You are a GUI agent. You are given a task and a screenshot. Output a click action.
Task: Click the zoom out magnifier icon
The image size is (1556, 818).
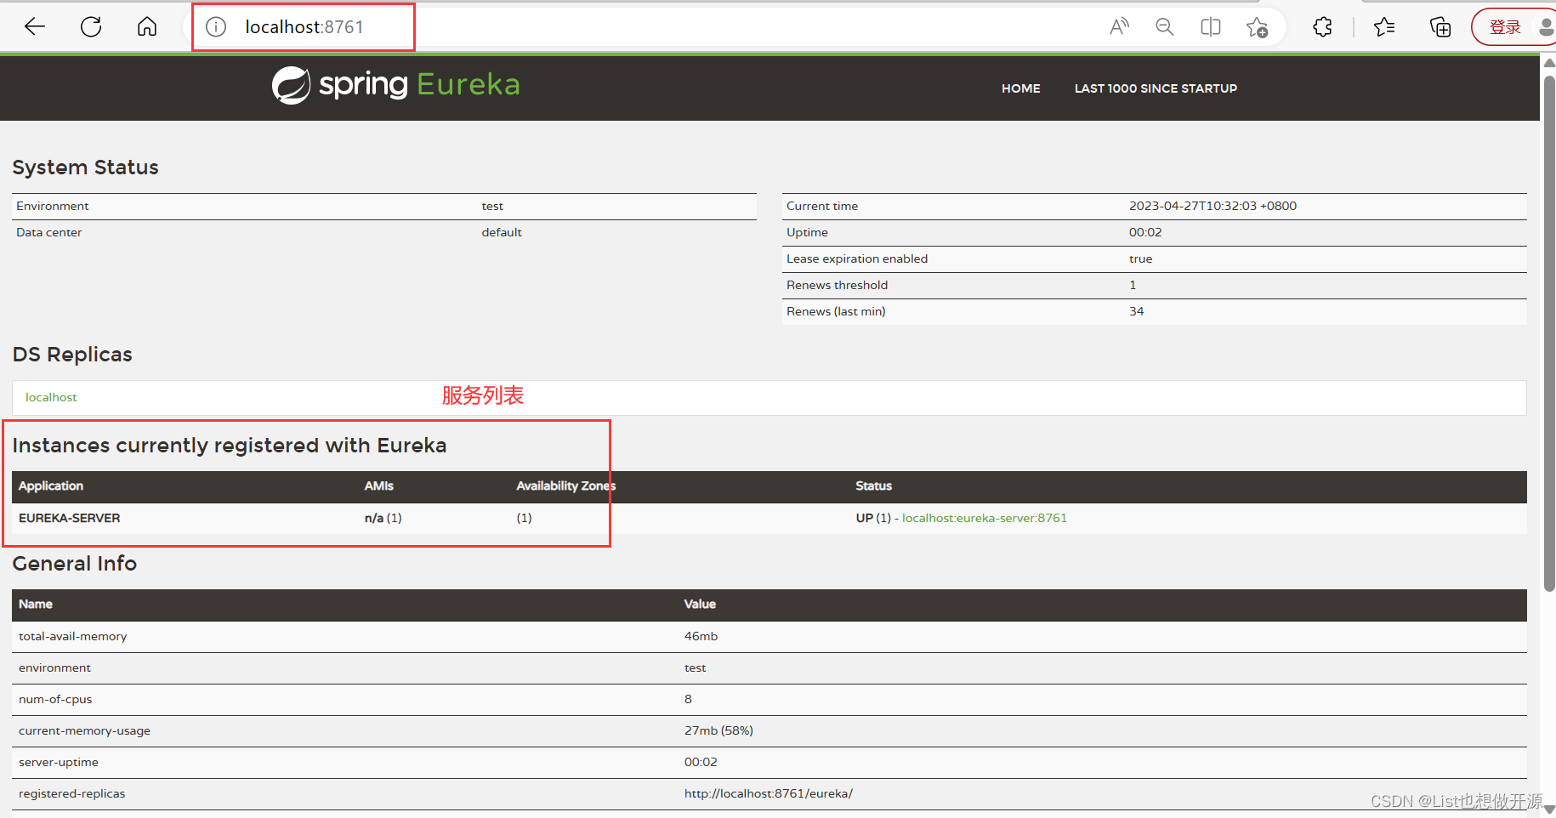coord(1164,26)
